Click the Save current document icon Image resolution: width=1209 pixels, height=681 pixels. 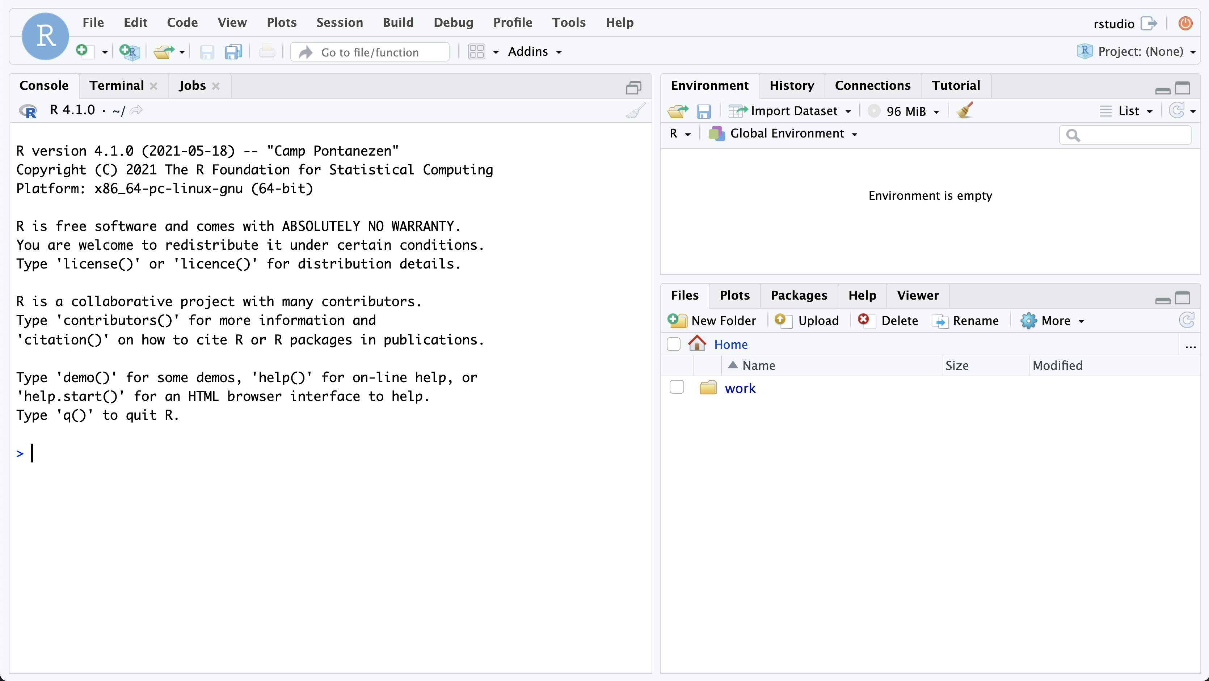pos(207,52)
